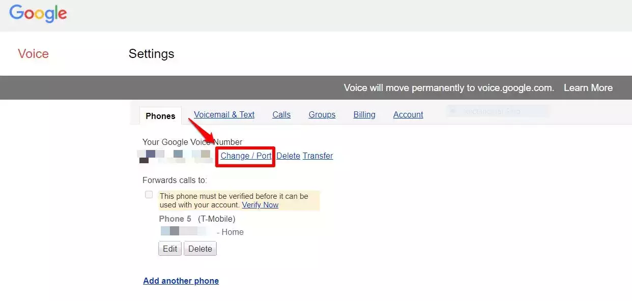Screen dimensions: 632x301
Task: Click Learn More in banner
Action: pyautogui.click(x=588, y=88)
